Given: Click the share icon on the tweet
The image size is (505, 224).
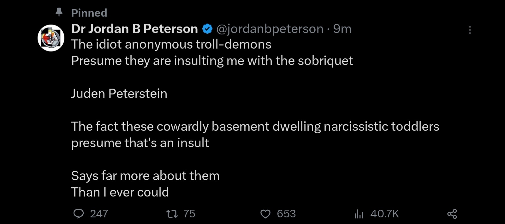Looking at the screenshot, I should 452,214.
